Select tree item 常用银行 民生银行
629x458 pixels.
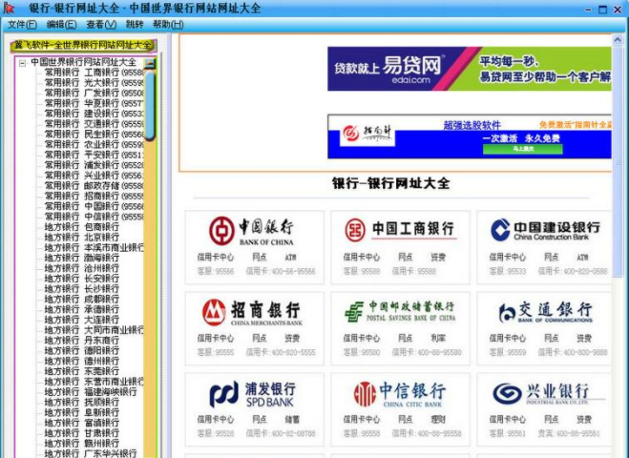pos(94,135)
